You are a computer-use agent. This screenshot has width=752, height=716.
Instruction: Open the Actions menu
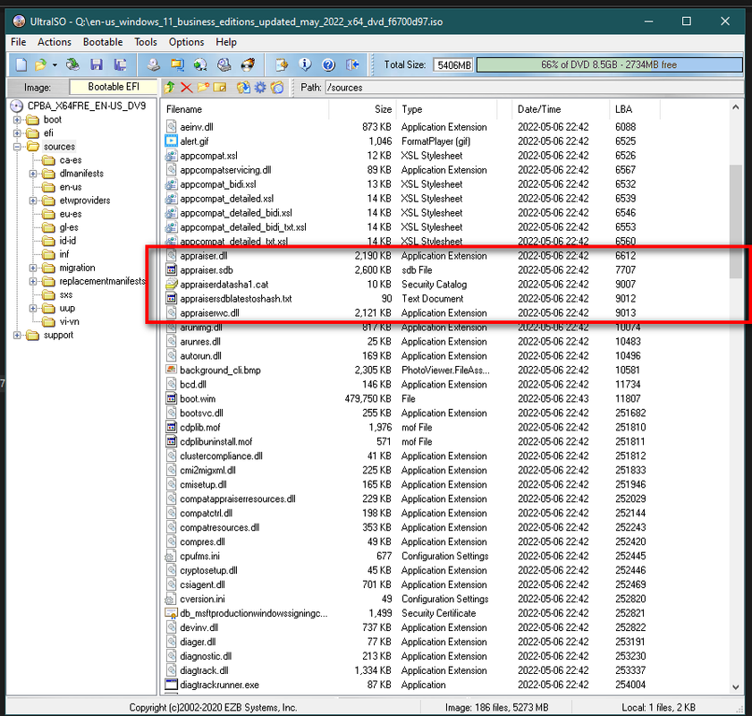click(55, 42)
